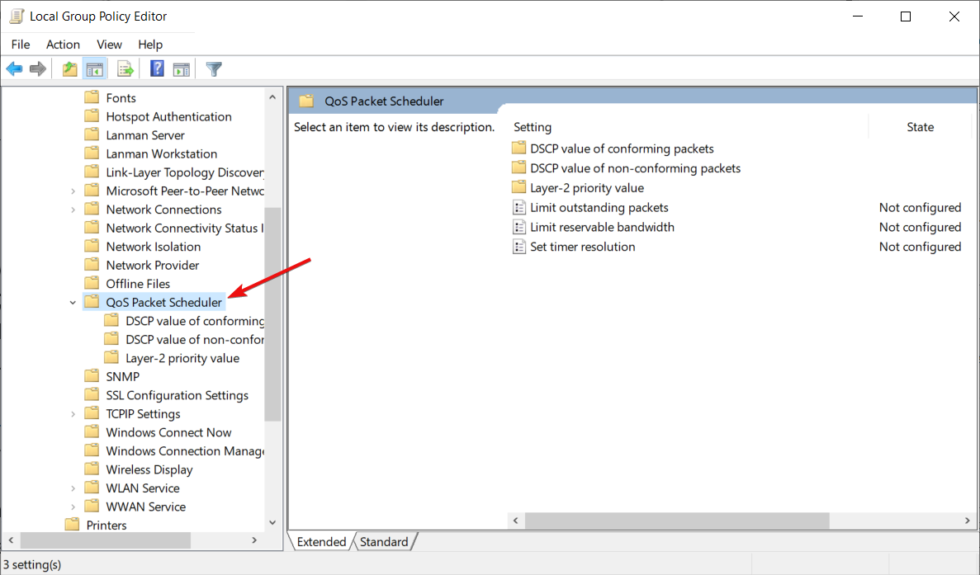Click the Export List toolbar icon
The height and width of the screenshot is (575, 980).
125,68
